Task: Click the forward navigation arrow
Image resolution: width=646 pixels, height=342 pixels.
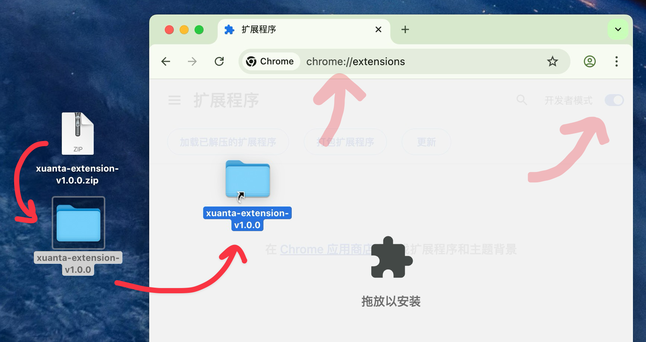Action: click(x=192, y=61)
